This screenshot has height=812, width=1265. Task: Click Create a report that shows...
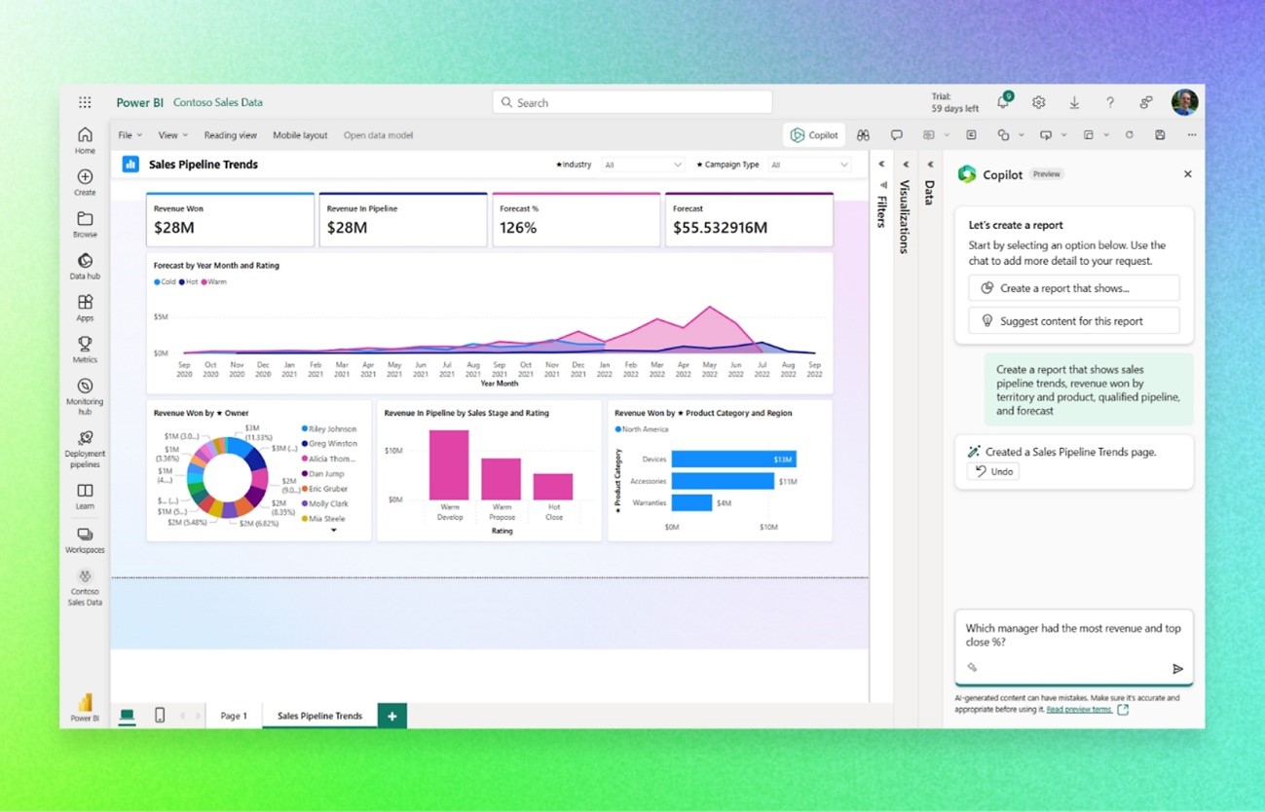1073,288
